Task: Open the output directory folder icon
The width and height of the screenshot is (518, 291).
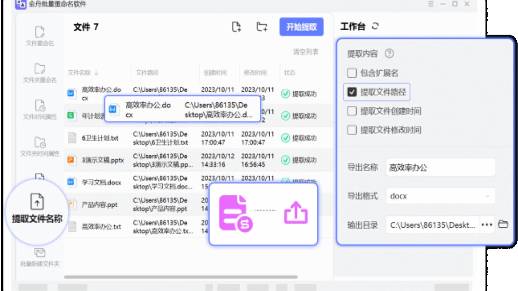Action: (503, 224)
